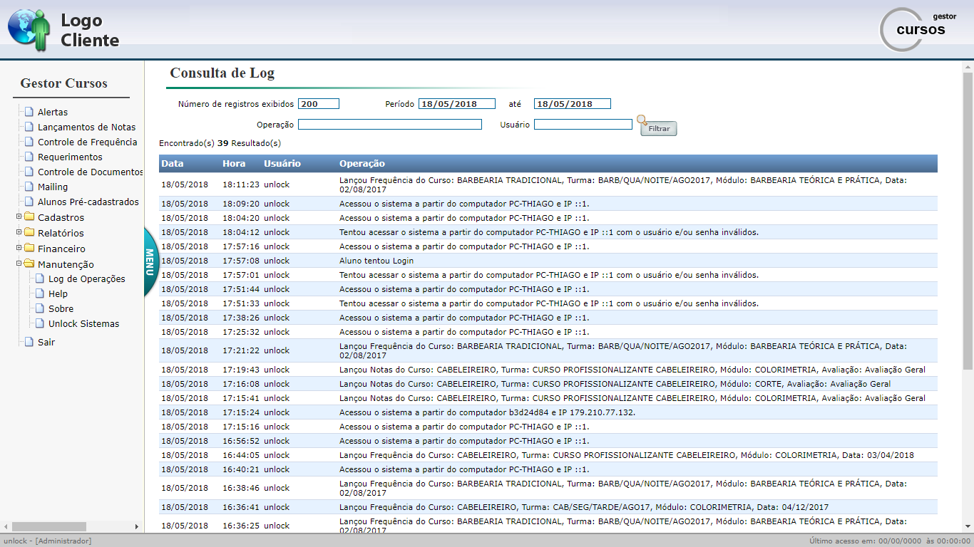Click the page icon beside Alunos Pré-cadastrados

tap(29, 202)
